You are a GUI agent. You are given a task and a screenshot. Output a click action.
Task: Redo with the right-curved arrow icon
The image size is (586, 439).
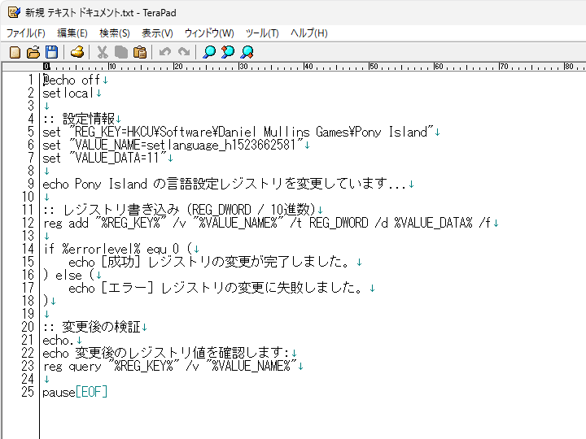coord(183,52)
